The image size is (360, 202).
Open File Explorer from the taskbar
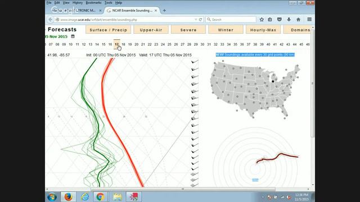(118, 197)
